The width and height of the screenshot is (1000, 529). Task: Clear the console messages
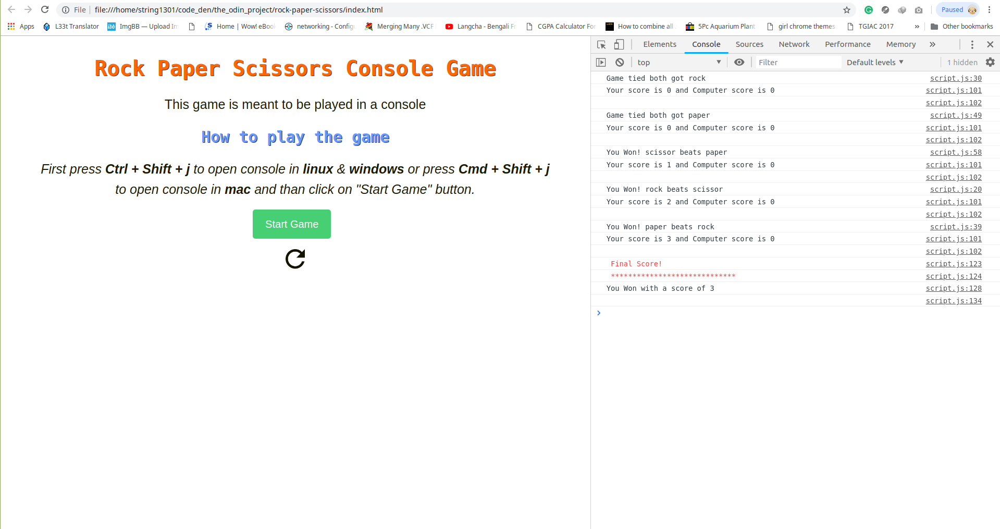click(x=620, y=62)
